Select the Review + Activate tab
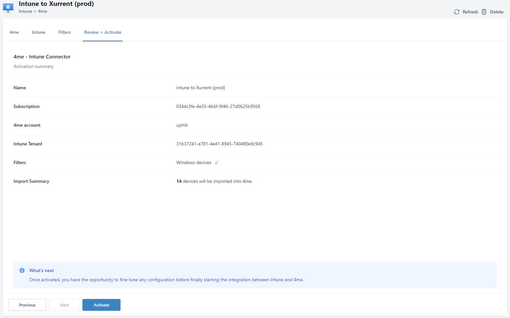 pyautogui.click(x=102, y=32)
